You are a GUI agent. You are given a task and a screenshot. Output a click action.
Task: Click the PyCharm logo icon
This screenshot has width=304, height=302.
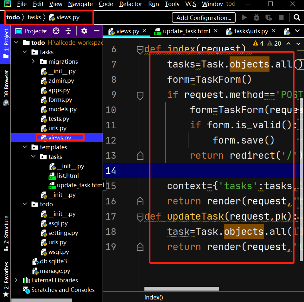pos(8,4)
